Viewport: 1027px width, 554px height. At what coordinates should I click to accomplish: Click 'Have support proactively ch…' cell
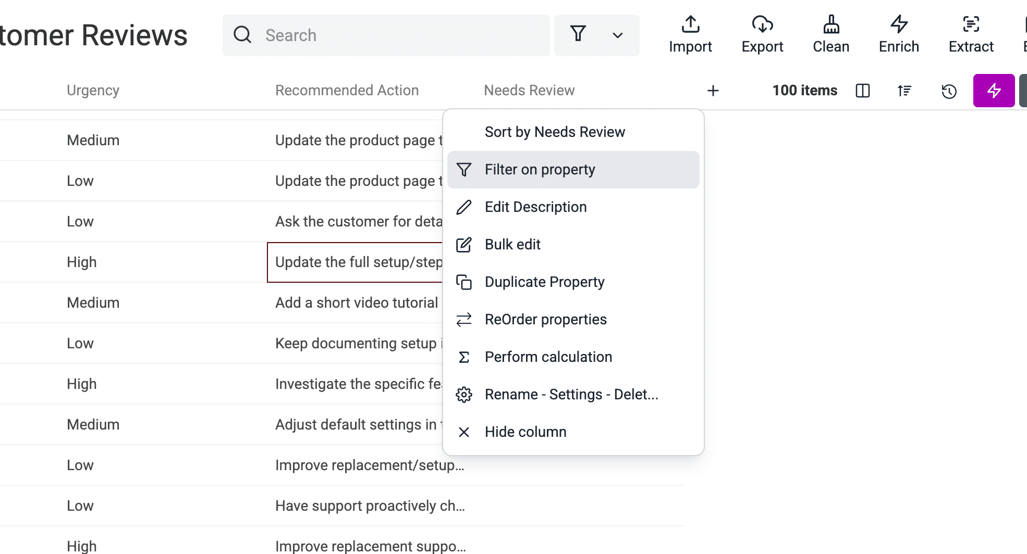click(x=371, y=506)
